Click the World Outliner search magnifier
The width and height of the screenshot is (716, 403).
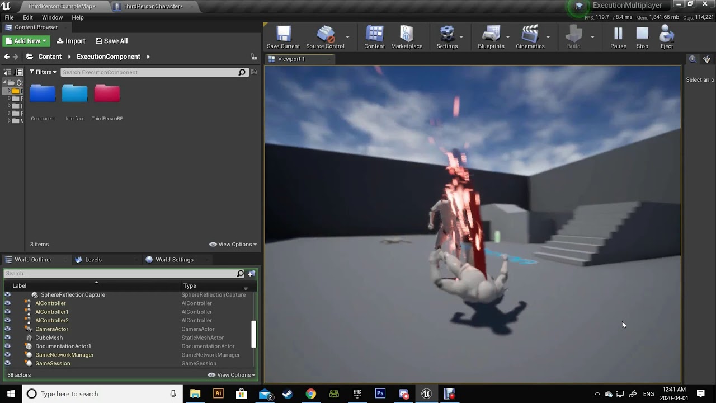click(x=241, y=274)
